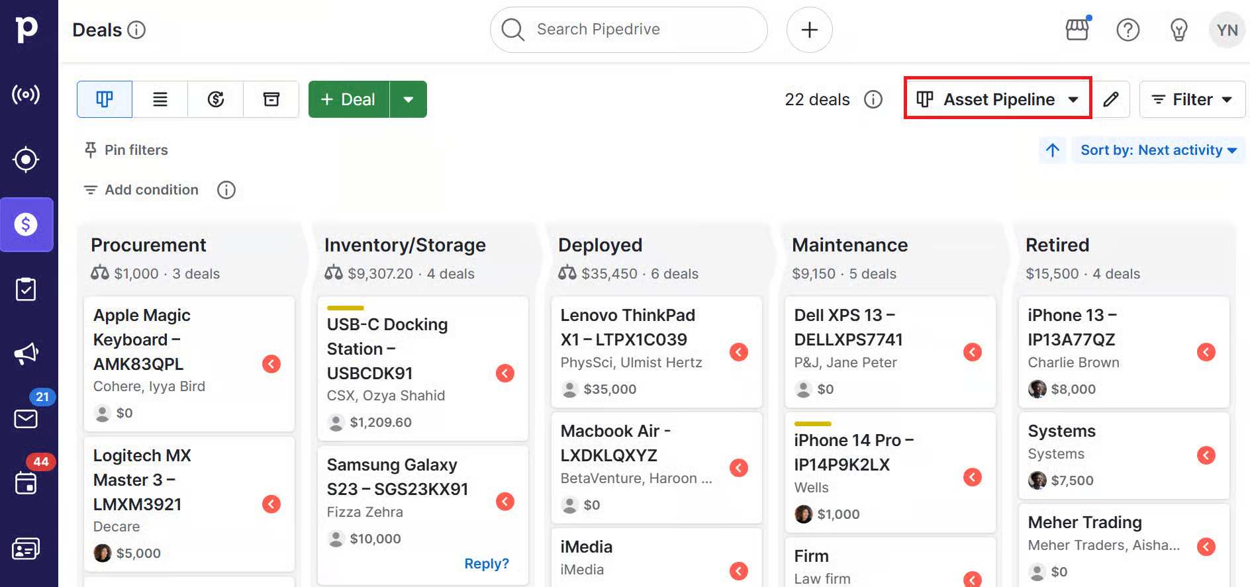Open Campaigns megaphone icon in sidebar
The width and height of the screenshot is (1250, 587).
26,353
